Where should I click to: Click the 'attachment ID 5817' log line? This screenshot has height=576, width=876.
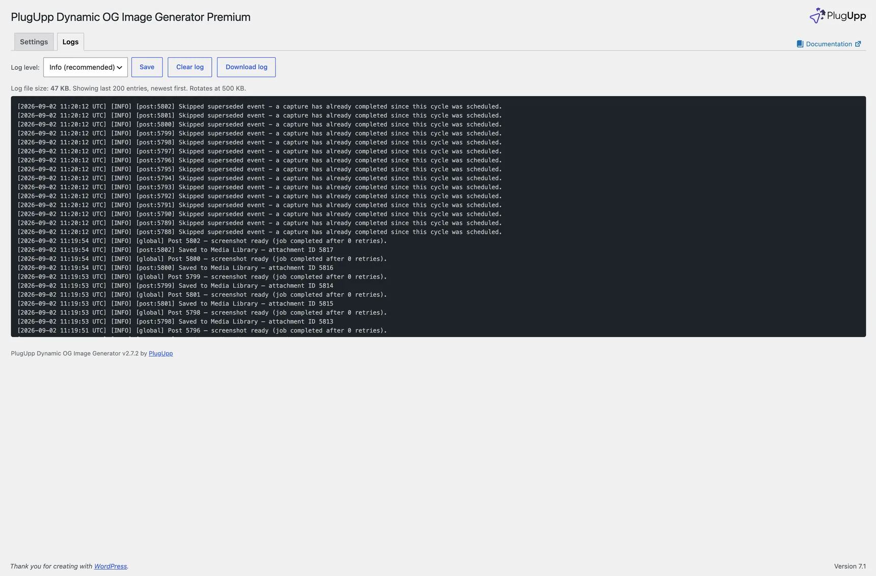[x=175, y=250]
